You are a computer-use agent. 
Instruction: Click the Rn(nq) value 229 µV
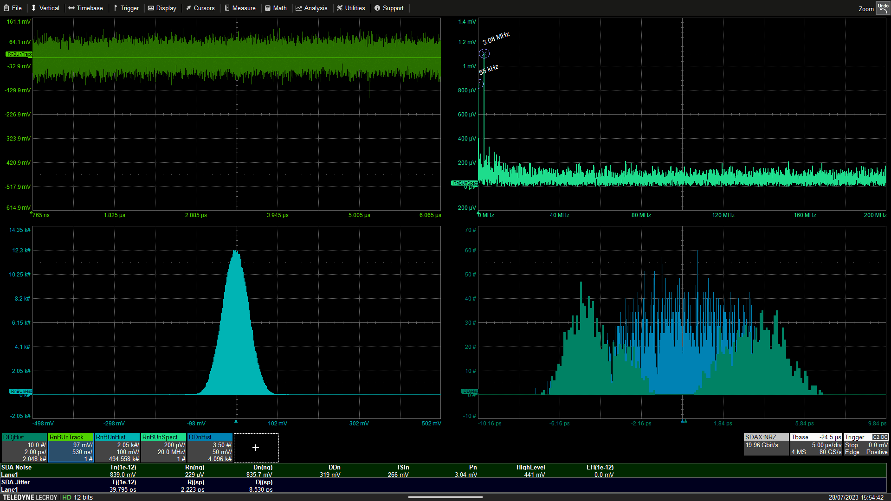click(x=194, y=475)
